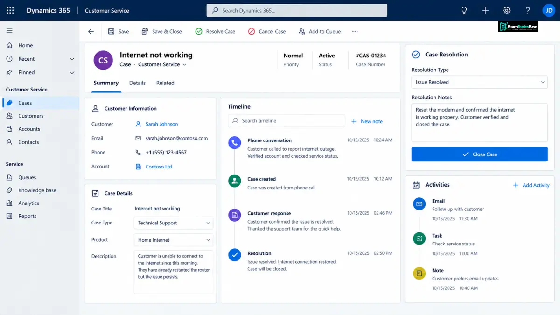The width and height of the screenshot is (560, 315).
Task: Click the Case Resolution checkmark icon
Action: point(416,55)
